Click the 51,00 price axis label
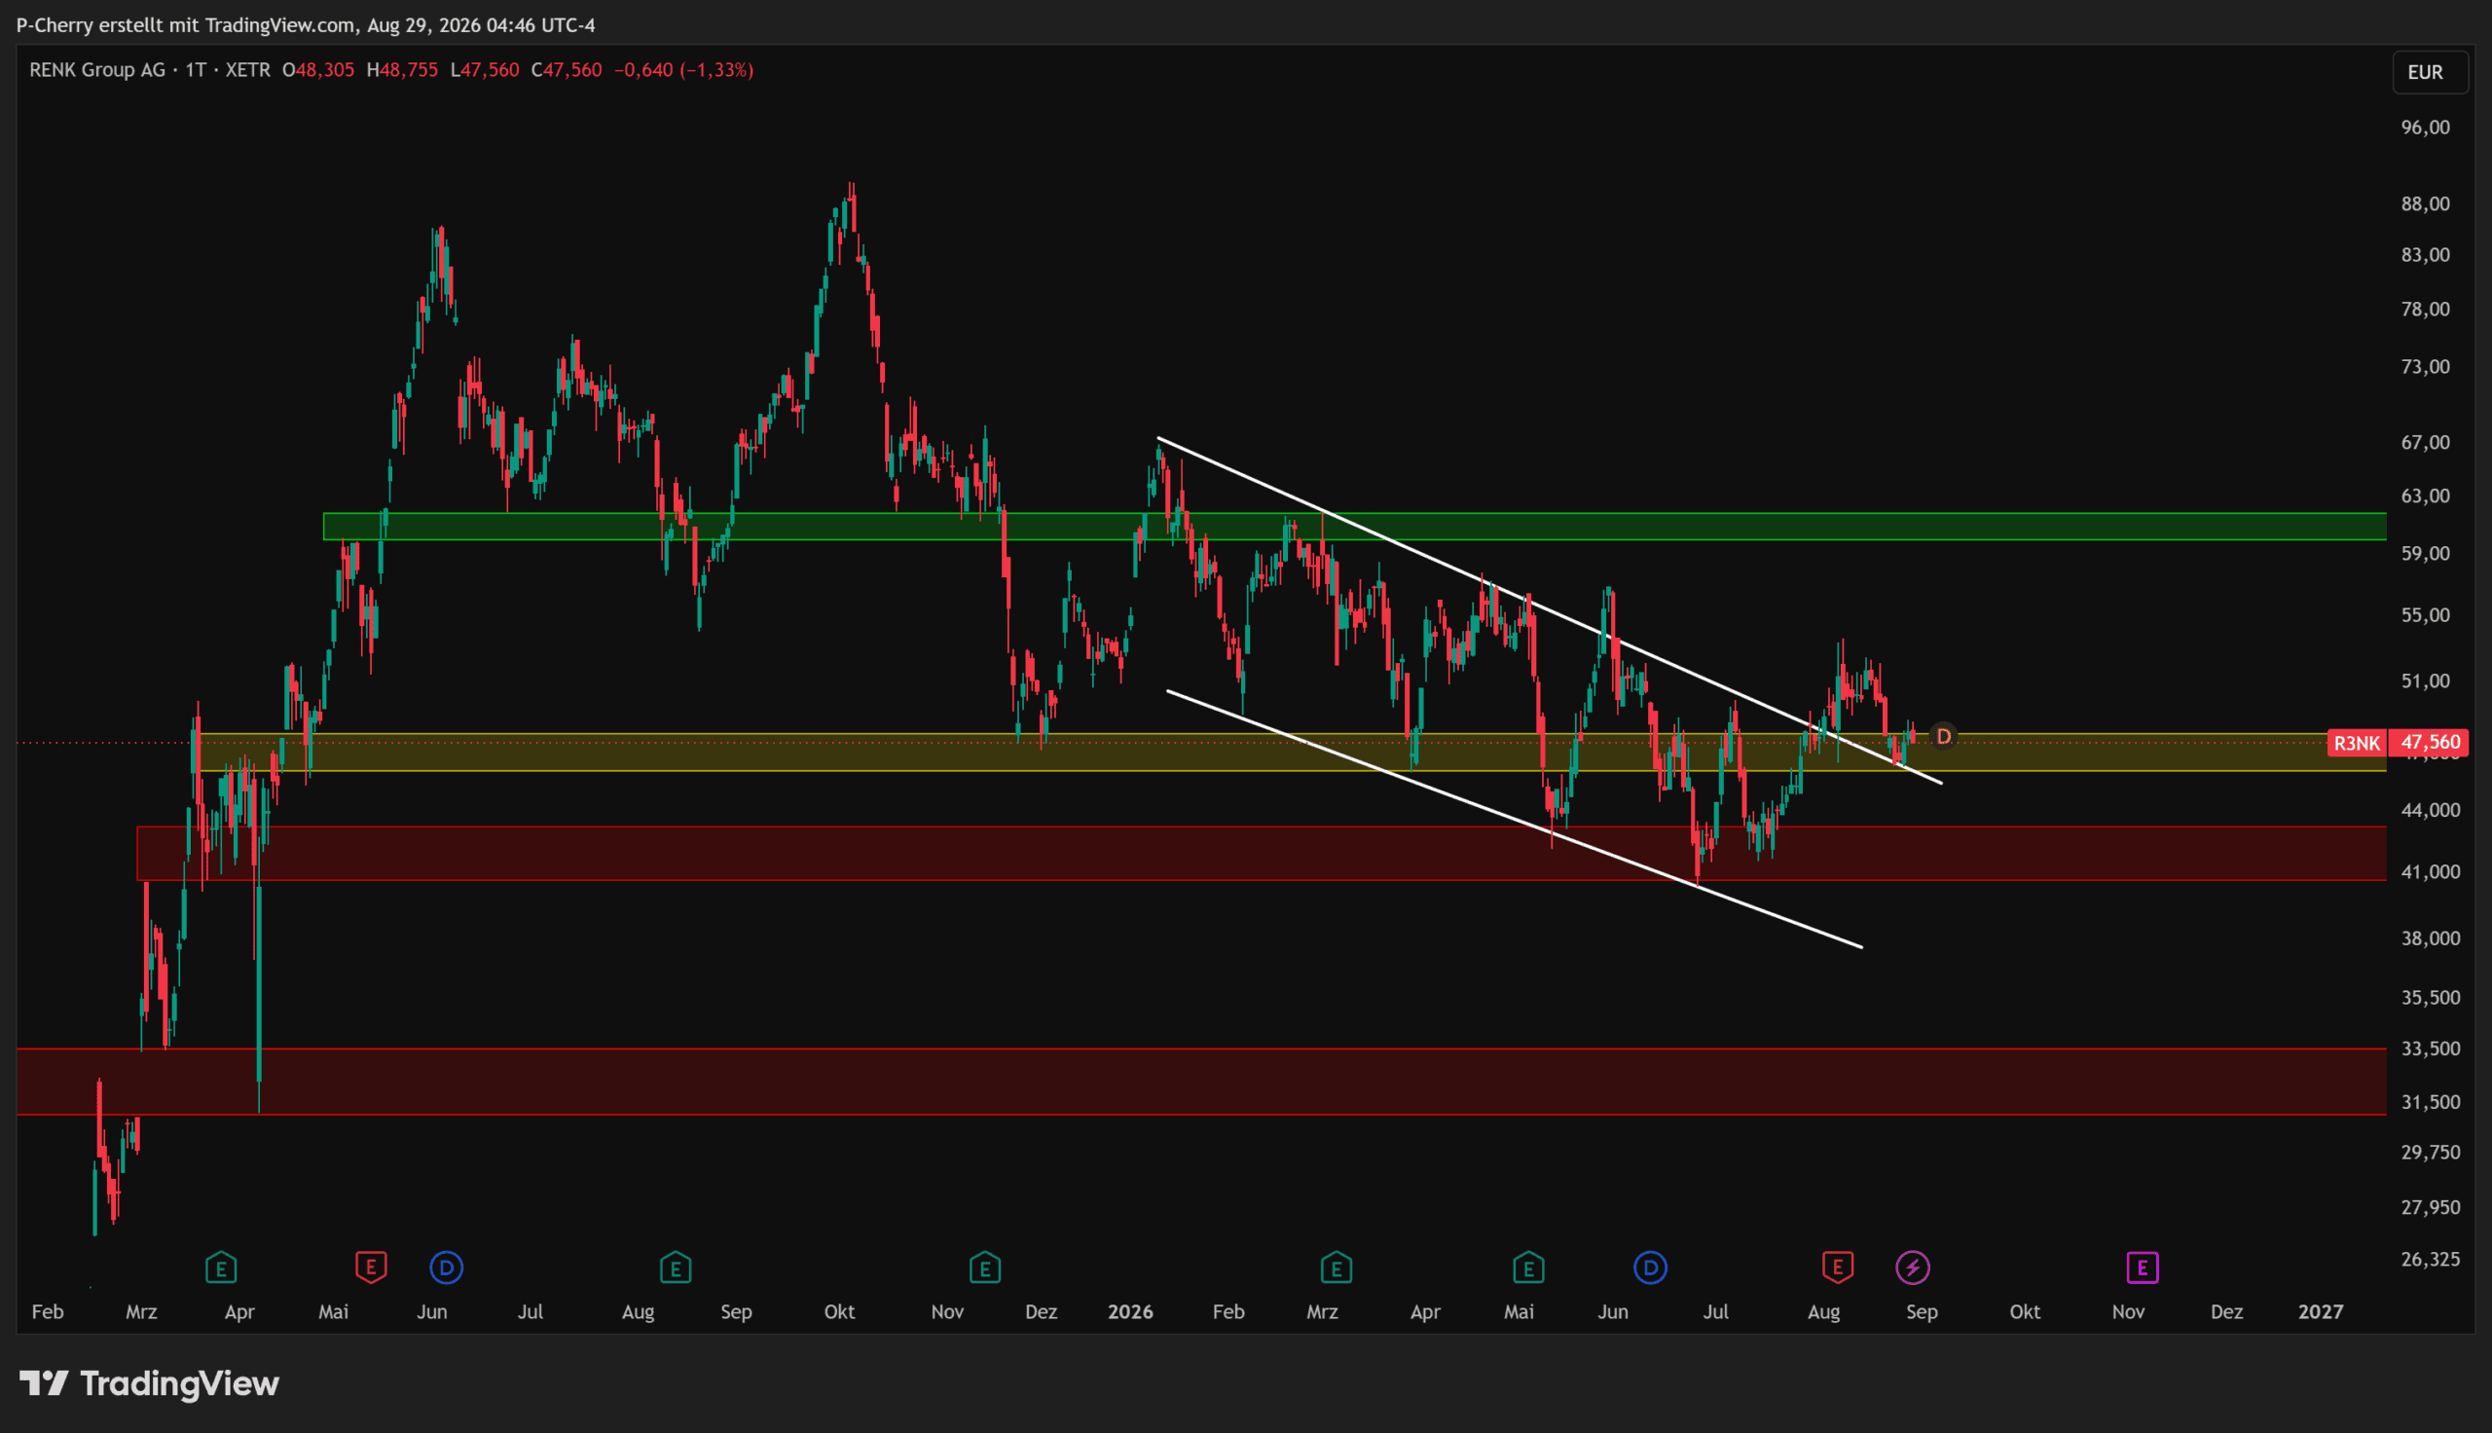The image size is (2492, 1433). 2425,681
